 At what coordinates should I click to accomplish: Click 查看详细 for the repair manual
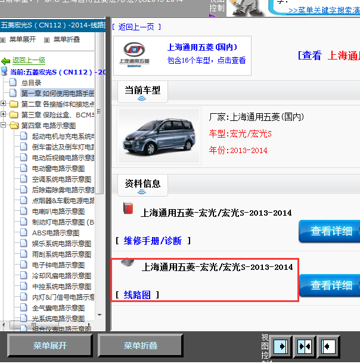(x=330, y=231)
